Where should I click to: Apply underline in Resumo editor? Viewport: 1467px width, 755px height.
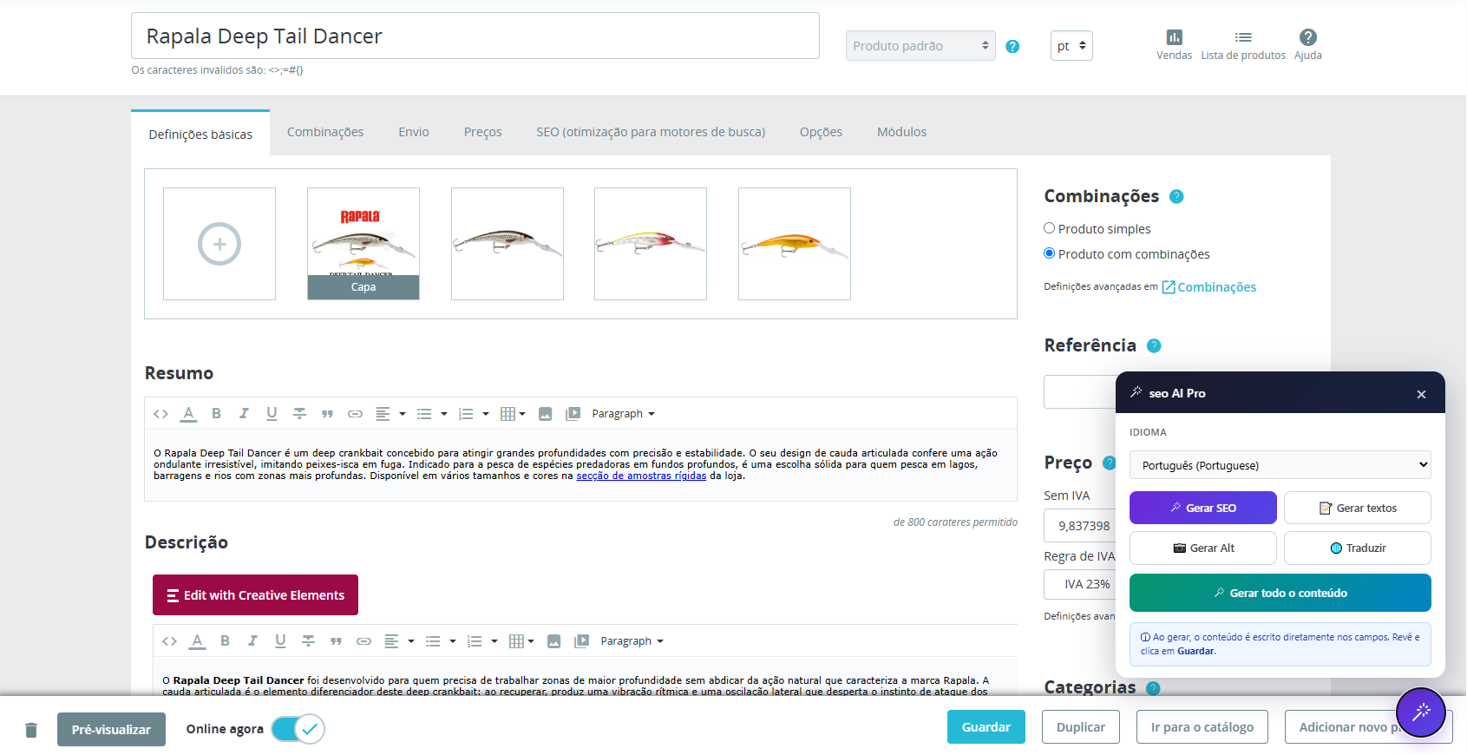(x=272, y=414)
